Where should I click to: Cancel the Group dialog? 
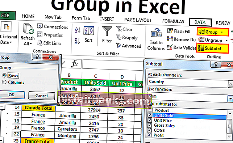point(41,96)
